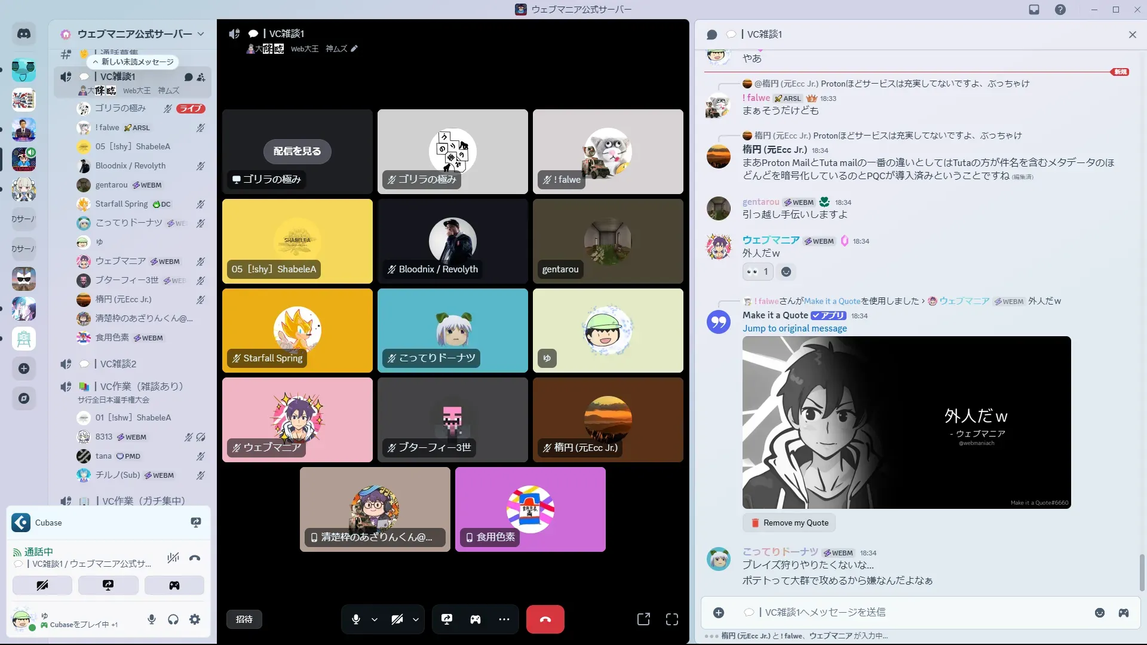Toggle camera on in call controls
This screenshot has width=1147, height=645.
397,619
